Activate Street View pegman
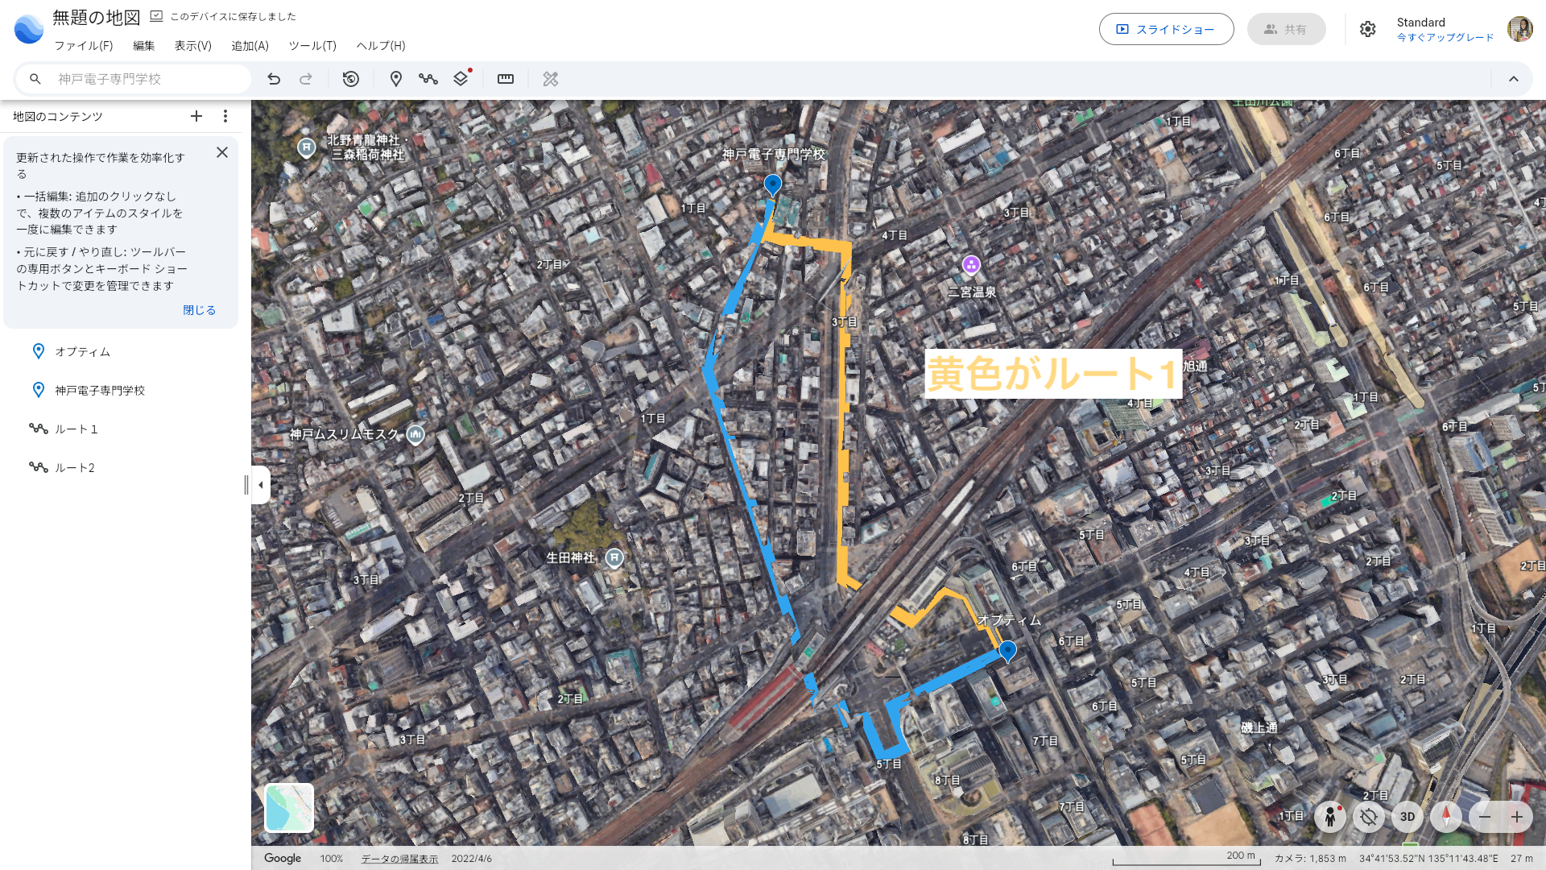This screenshot has width=1546, height=870. coord(1330,817)
